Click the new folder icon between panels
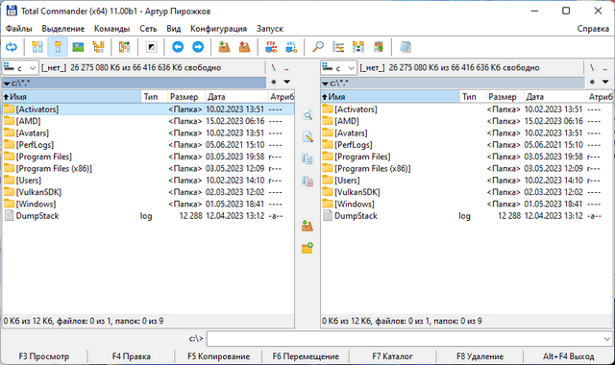615x365 pixels. (307, 248)
